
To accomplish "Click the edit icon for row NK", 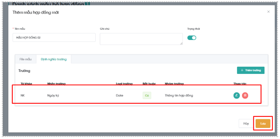I will pos(237,96).
